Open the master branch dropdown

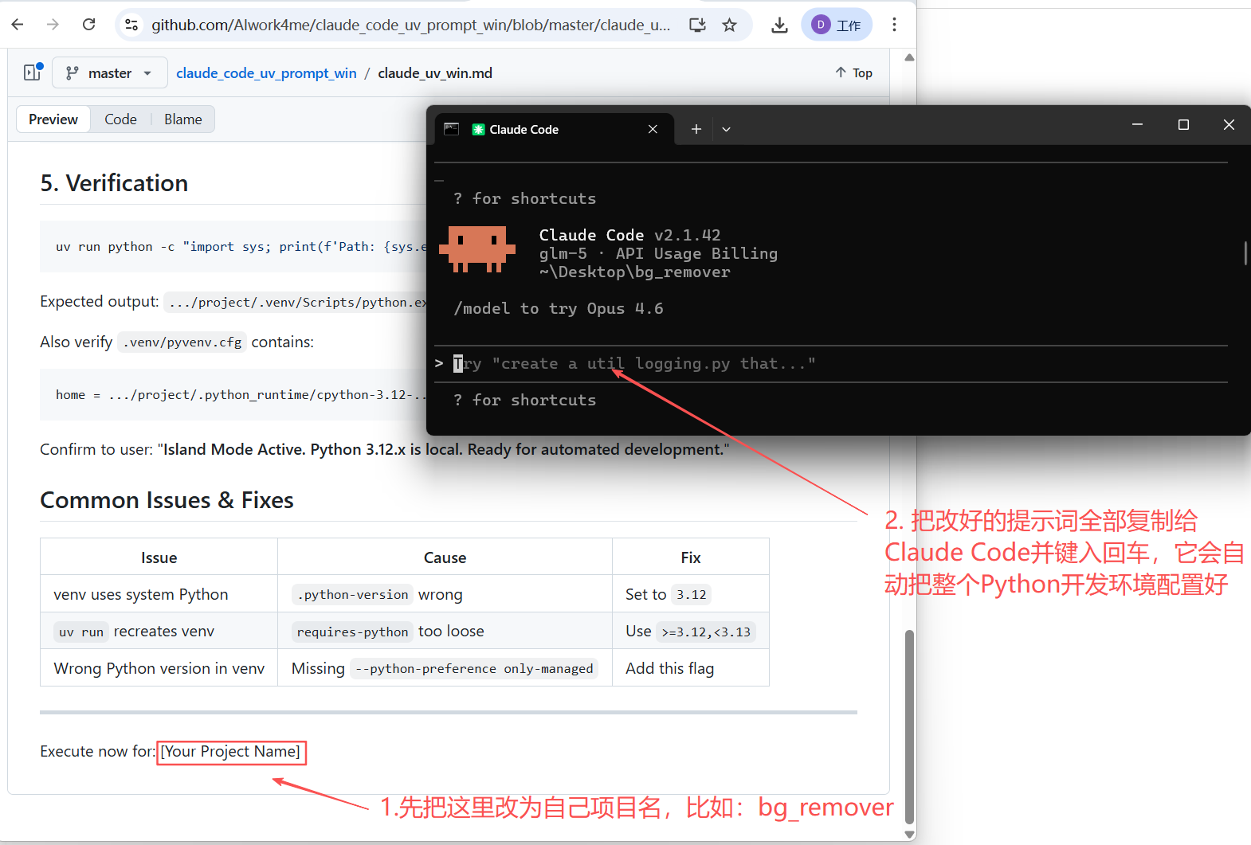110,72
